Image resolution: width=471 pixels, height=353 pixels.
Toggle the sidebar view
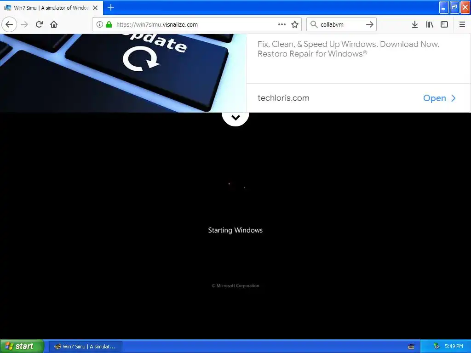pyautogui.click(x=444, y=24)
